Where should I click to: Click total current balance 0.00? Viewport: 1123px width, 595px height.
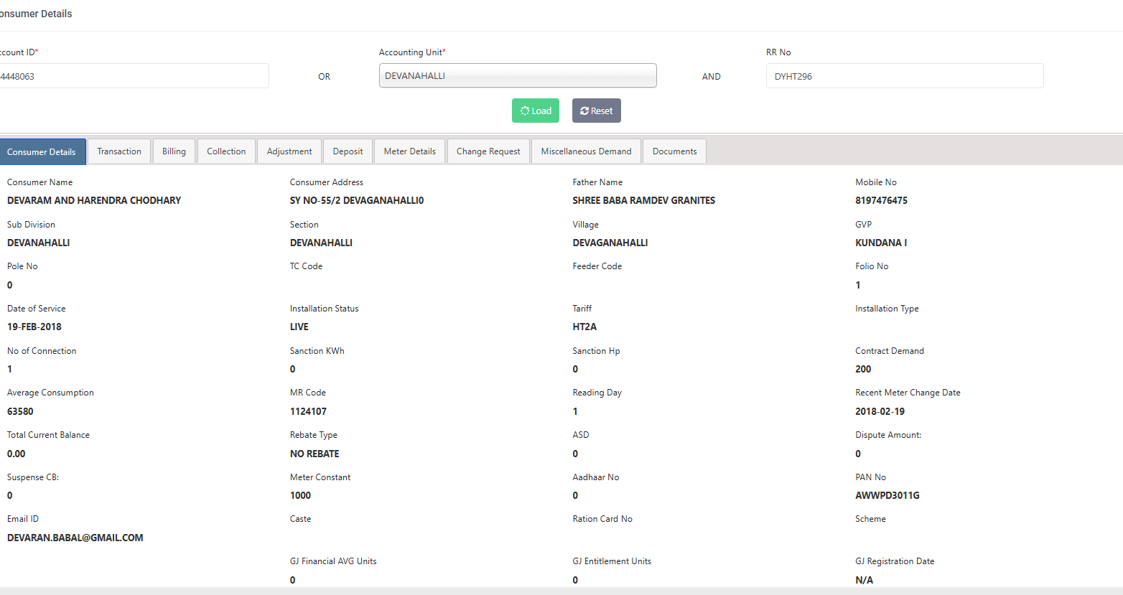17,454
